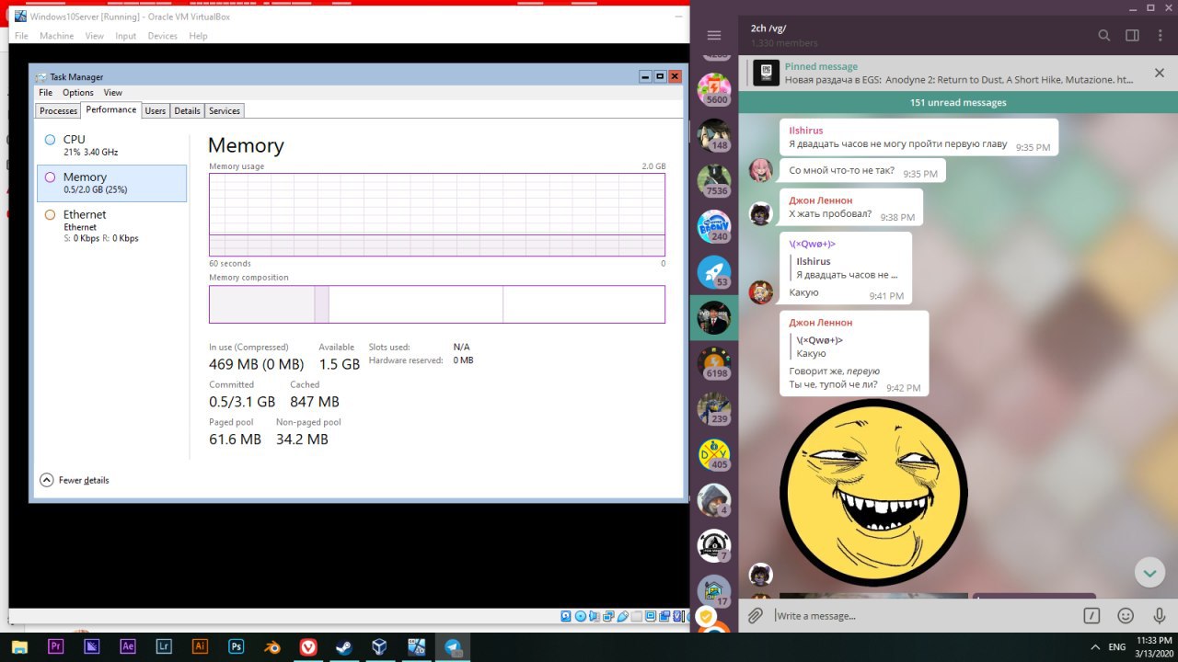Launch Lightroom from taskbar

pos(164,646)
